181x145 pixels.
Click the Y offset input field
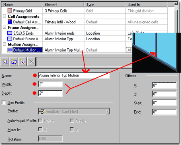[164, 94]
